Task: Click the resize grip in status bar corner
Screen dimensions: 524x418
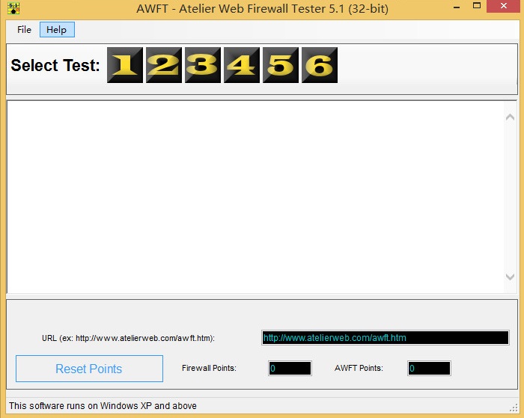Action: point(514,408)
